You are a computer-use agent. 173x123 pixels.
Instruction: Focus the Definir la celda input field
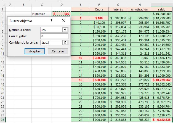(x=51, y=30)
